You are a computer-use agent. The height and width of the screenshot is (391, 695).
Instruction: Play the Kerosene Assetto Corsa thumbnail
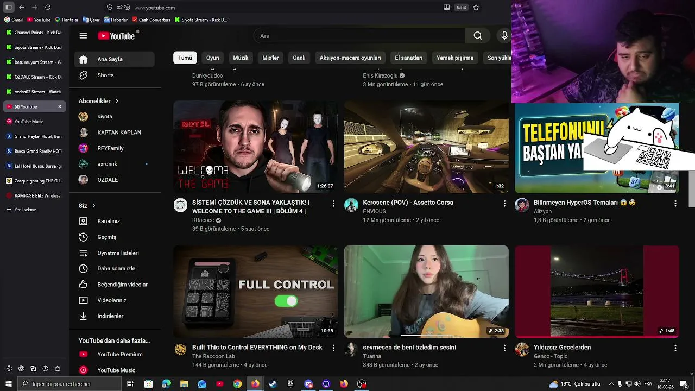pos(426,147)
